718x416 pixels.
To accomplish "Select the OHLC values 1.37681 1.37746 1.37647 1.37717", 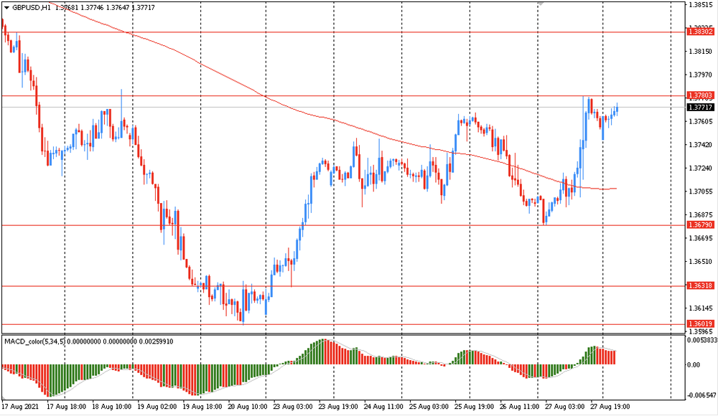I will (105, 8).
